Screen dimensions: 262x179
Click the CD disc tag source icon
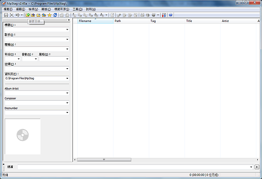[148, 15]
